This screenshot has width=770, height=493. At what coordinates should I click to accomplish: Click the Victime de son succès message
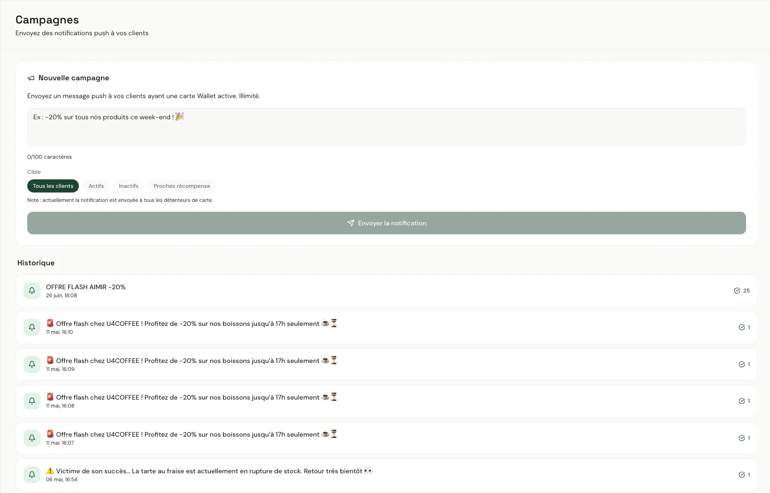209,471
